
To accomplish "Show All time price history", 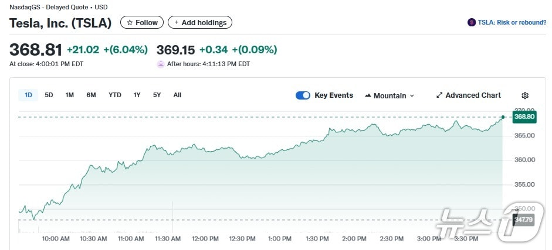I will point(177,95).
